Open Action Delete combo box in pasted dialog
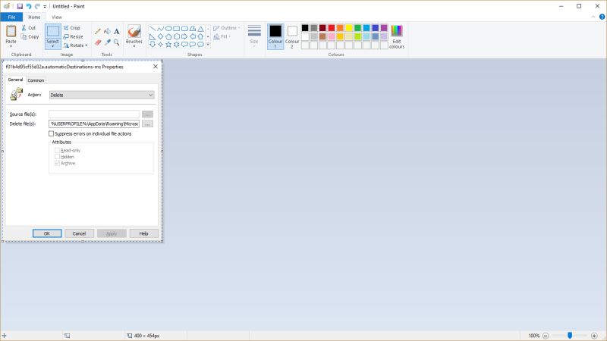This screenshot has width=607, height=341. click(102, 95)
